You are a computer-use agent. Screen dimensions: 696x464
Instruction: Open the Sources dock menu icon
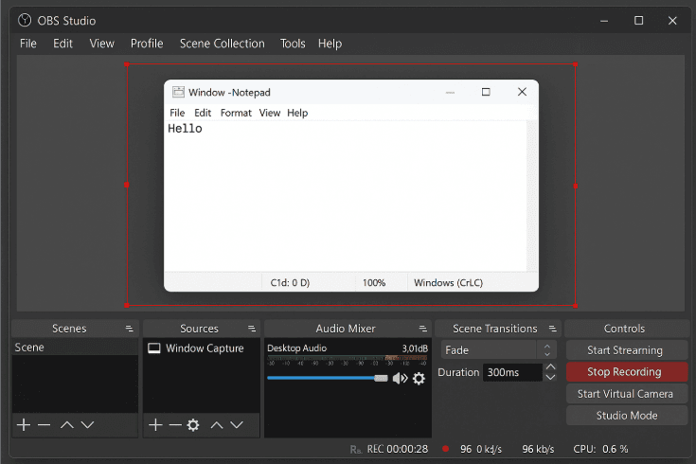[252, 329]
